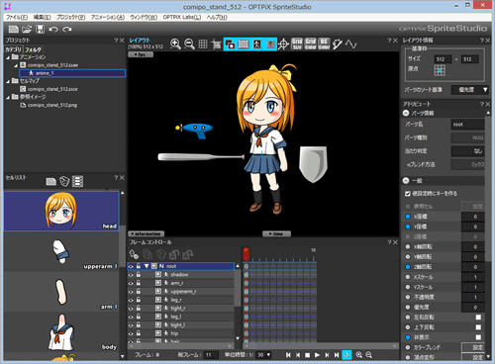Screen dimensions: 495x364
Task: Click the crosshair origin icon in layout toolbar
Action: tap(283, 45)
